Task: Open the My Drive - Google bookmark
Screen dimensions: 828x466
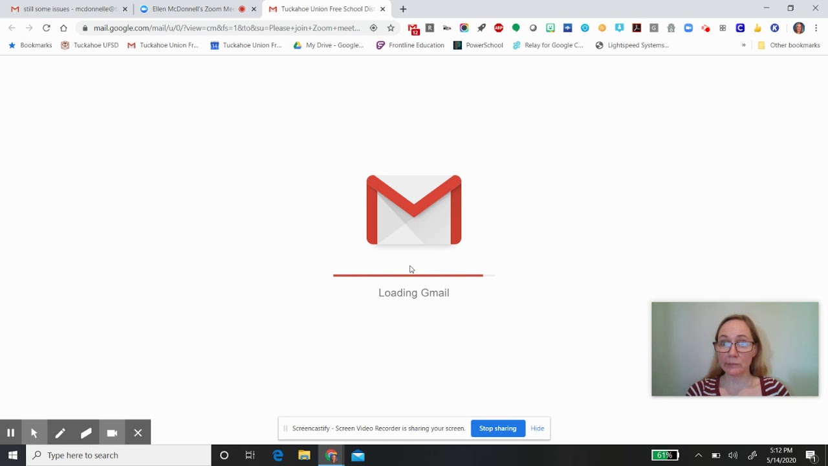Action: [x=329, y=45]
